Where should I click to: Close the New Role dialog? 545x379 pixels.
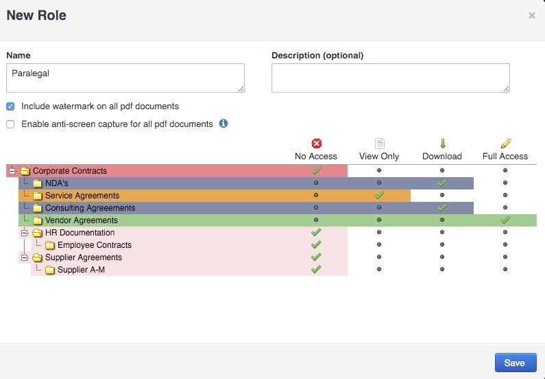click(532, 15)
